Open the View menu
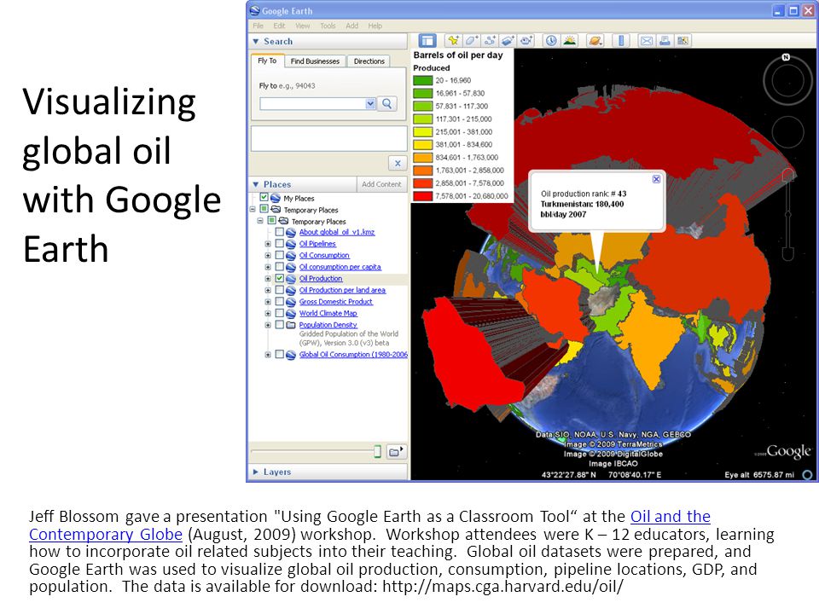819x614 pixels. pyautogui.click(x=302, y=26)
